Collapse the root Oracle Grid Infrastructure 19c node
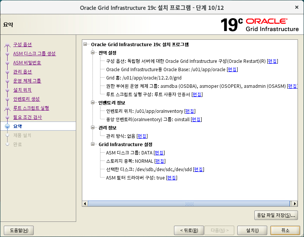Image resolution: width=304 pixels, height=237 pixels. pos(85,44)
